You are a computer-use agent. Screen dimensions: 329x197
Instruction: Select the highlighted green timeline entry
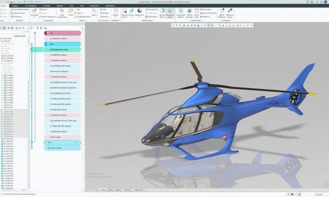click(63, 50)
